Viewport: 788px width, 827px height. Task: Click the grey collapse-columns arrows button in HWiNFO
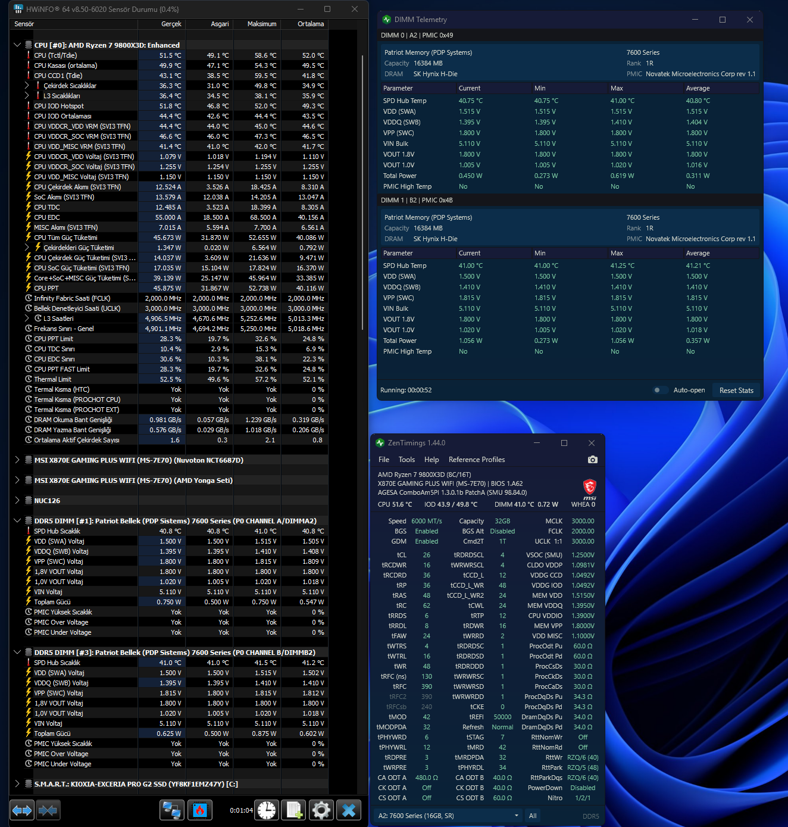click(x=48, y=810)
